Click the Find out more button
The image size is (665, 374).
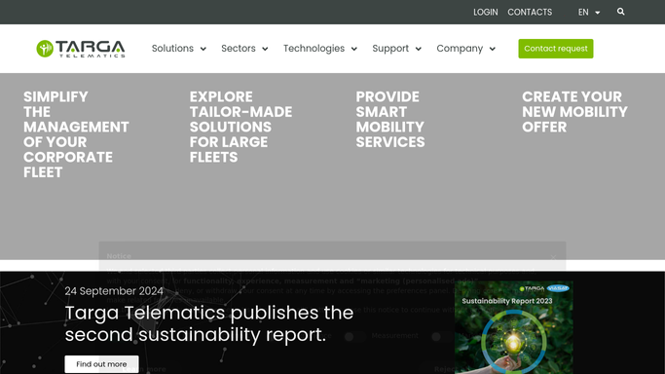coord(101,364)
